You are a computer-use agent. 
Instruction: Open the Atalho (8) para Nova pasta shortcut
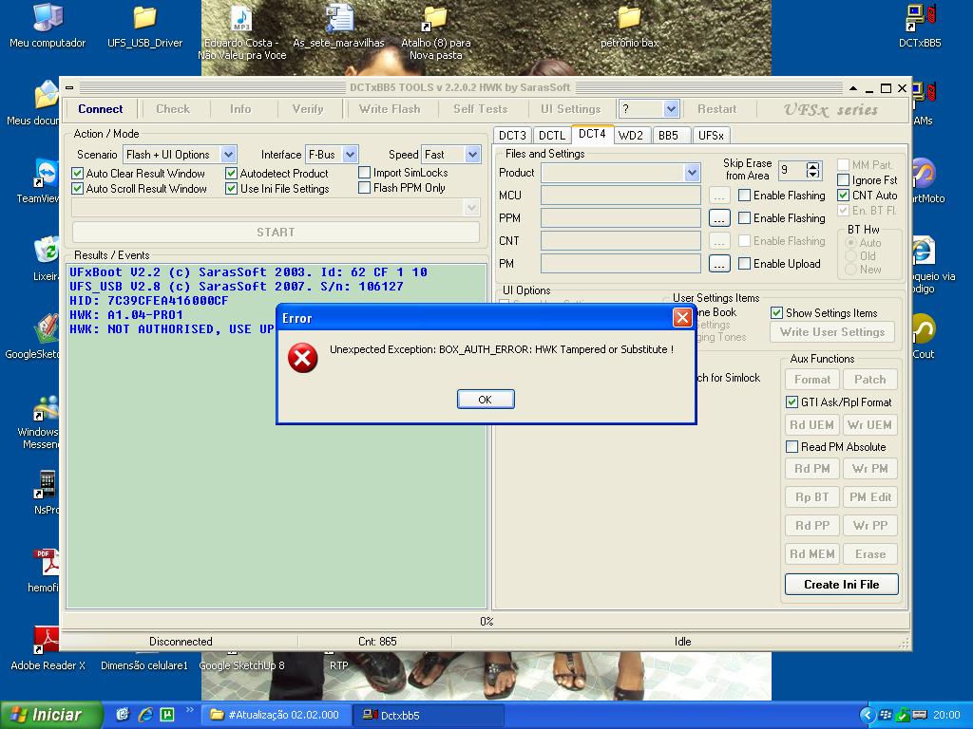click(x=435, y=18)
